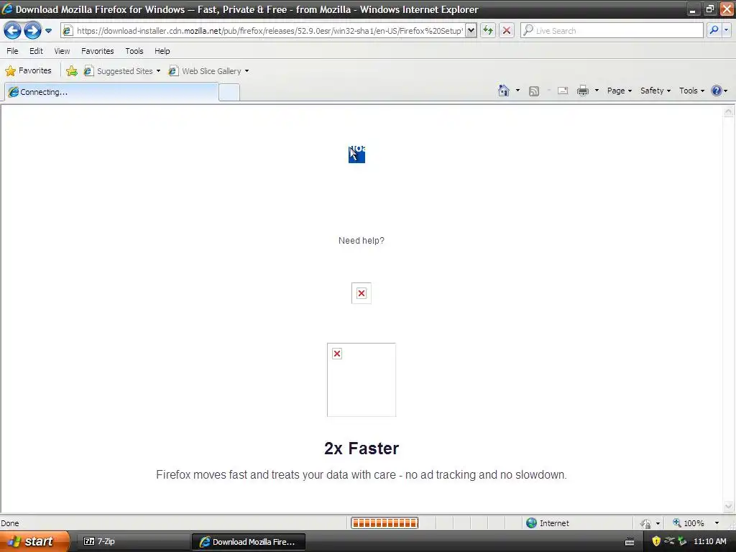Click the Firefox moves fast description text
The width and height of the screenshot is (736, 552).
(x=362, y=474)
